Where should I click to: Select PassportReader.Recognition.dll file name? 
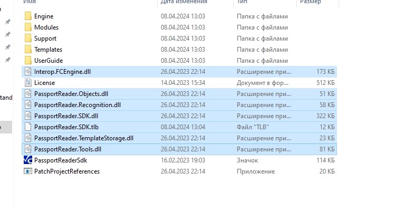[78, 105]
